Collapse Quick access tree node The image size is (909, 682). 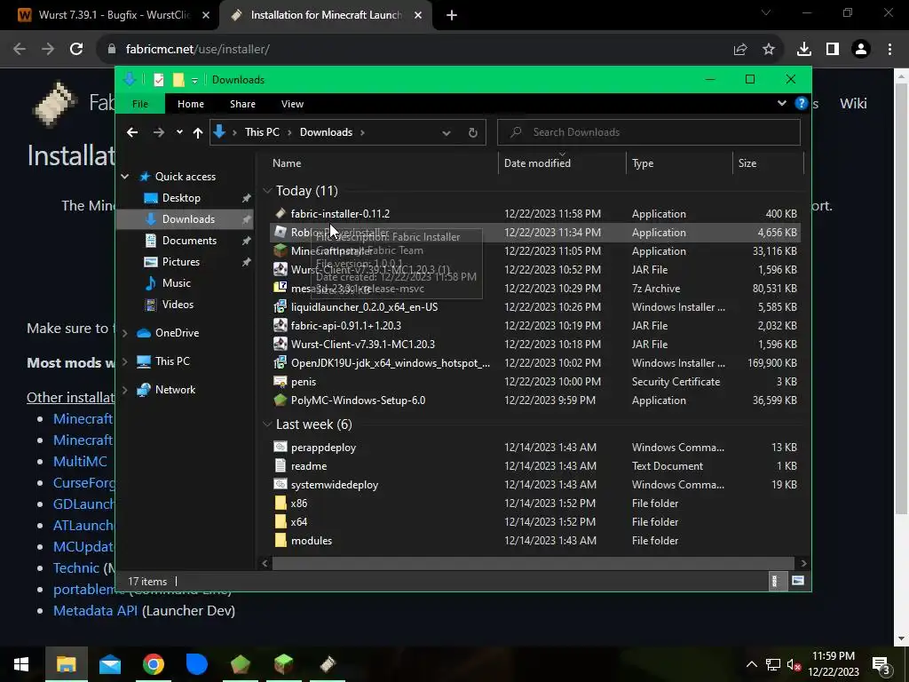(x=124, y=177)
